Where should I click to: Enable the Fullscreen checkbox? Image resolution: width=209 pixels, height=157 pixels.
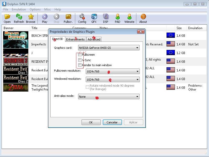tap(80, 55)
